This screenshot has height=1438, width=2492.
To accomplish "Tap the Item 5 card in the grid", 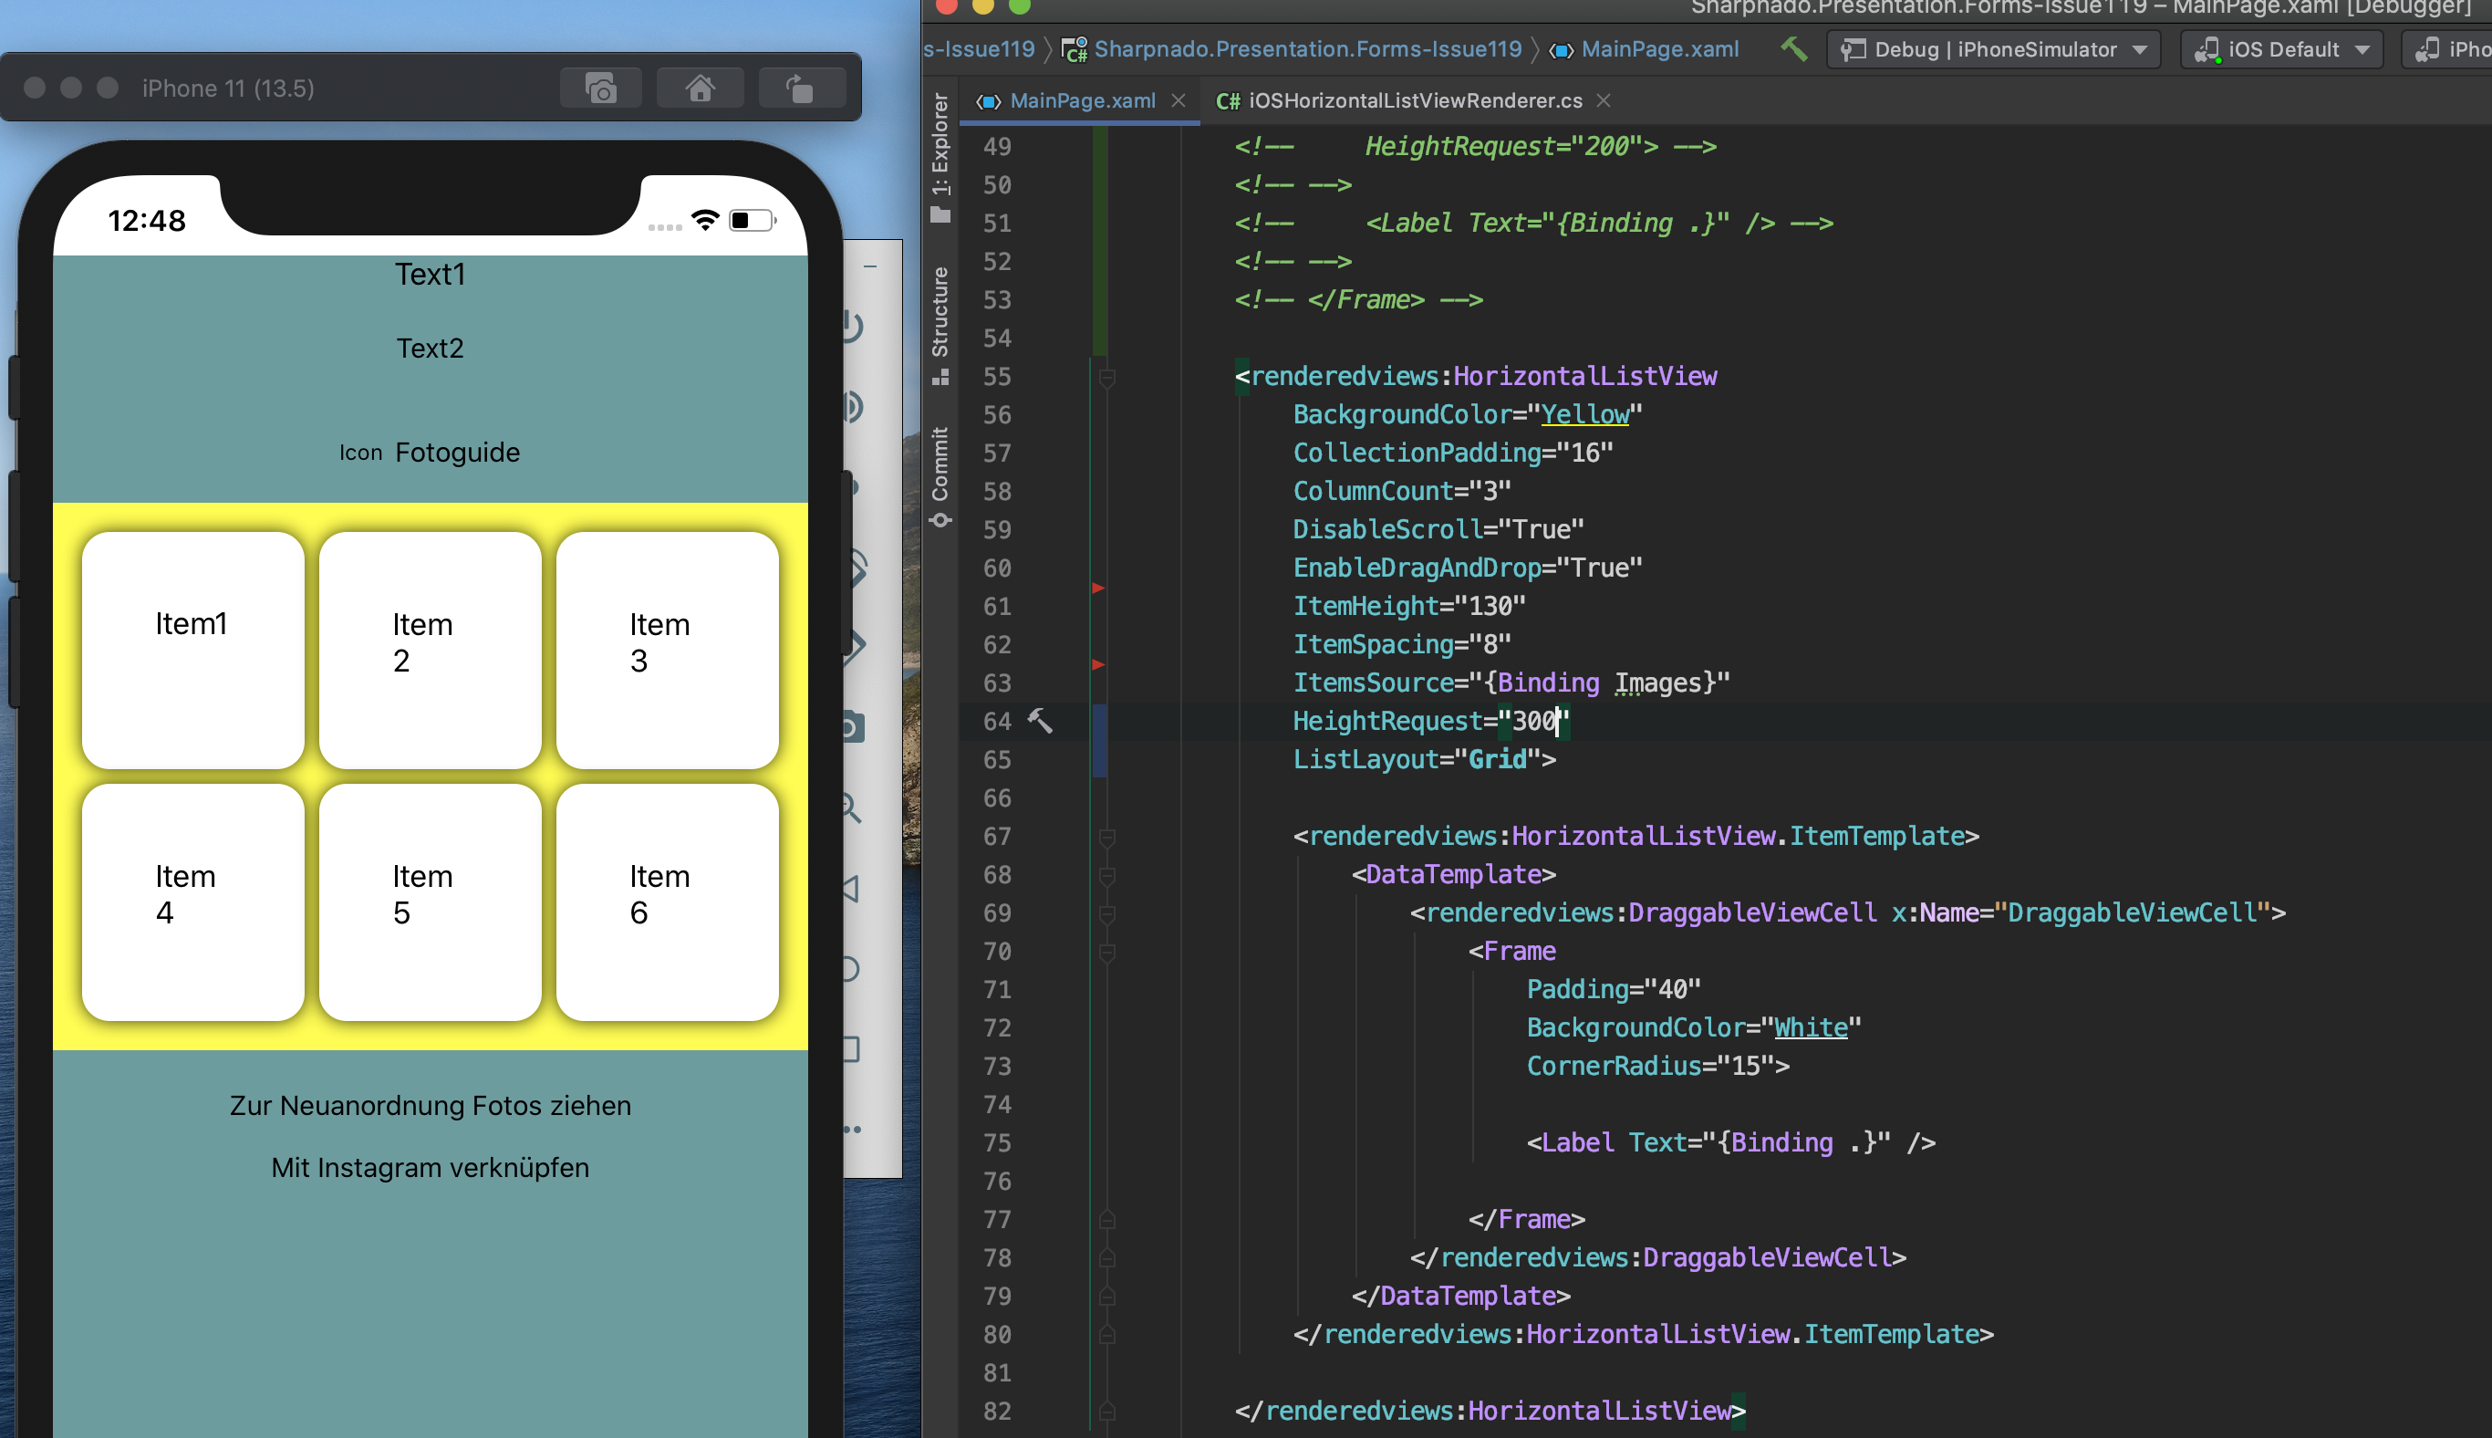I will [430, 901].
